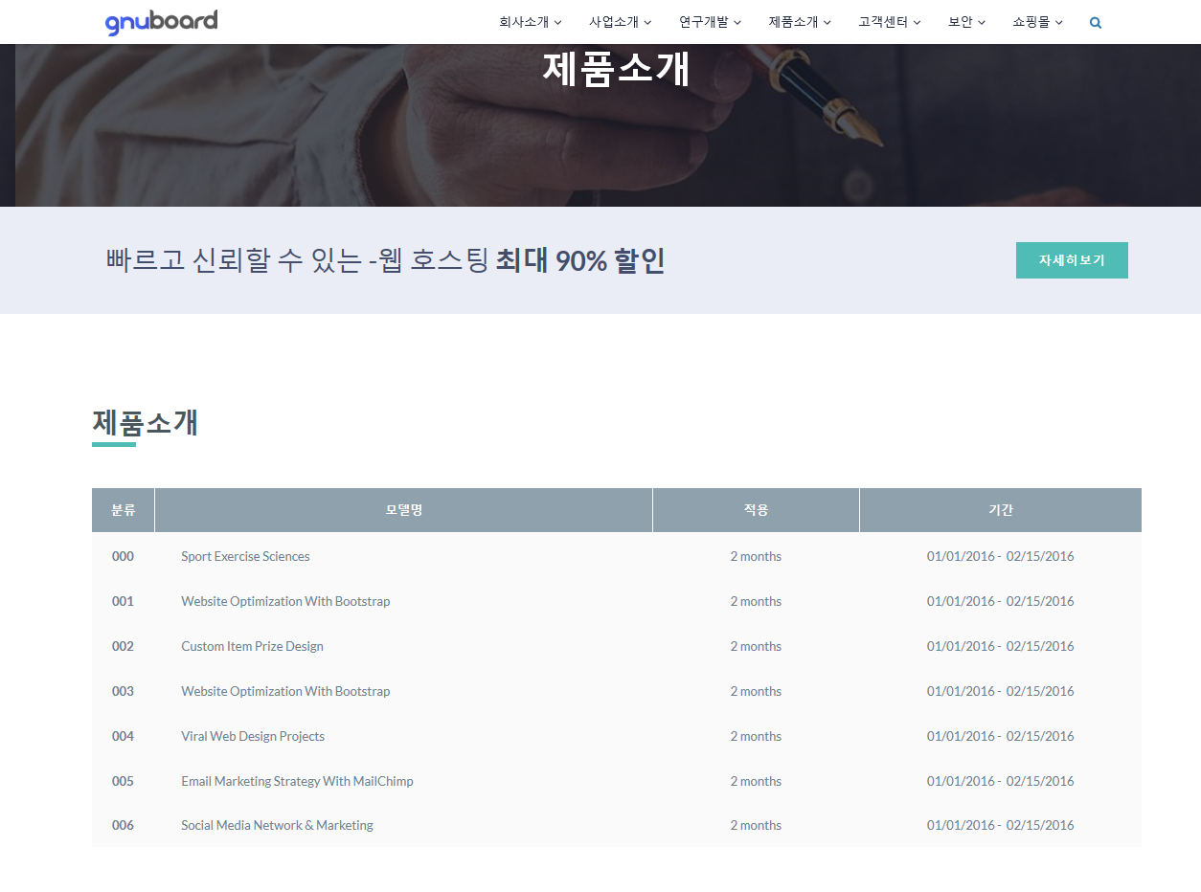
Task: Click the 2 months cell in row 000
Action: [756, 556]
